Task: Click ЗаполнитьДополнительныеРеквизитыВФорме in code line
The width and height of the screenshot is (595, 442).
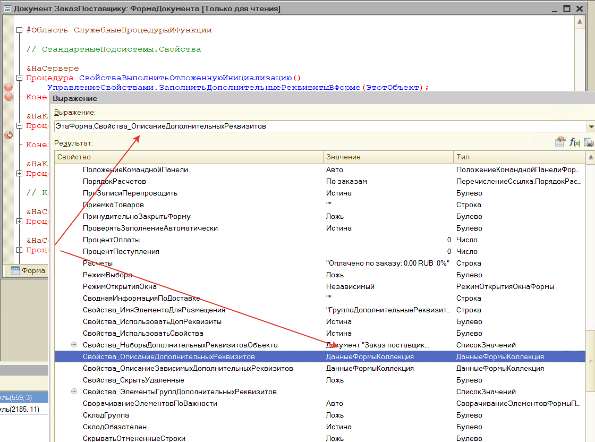Action: (260, 87)
